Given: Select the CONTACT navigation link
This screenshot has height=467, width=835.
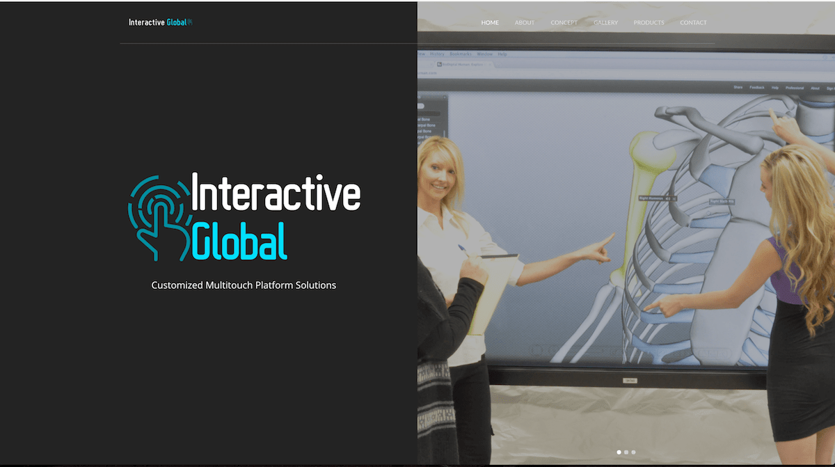Looking at the screenshot, I should [x=693, y=23].
